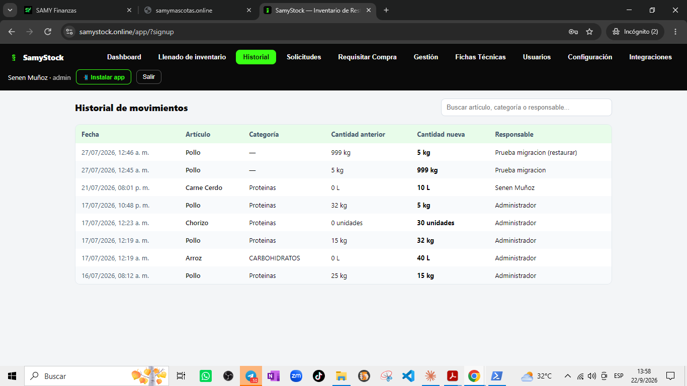The image size is (687, 386).
Task: Open WhatsApp from the taskbar
Action: point(206,376)
